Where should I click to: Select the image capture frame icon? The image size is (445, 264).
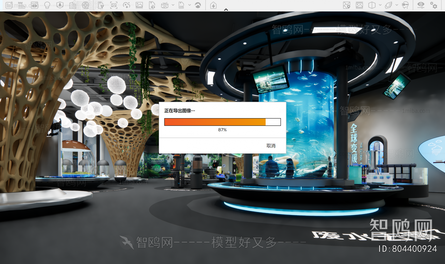(114, 5)
